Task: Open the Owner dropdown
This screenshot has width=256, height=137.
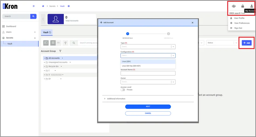Action: (x=148, y=82)
